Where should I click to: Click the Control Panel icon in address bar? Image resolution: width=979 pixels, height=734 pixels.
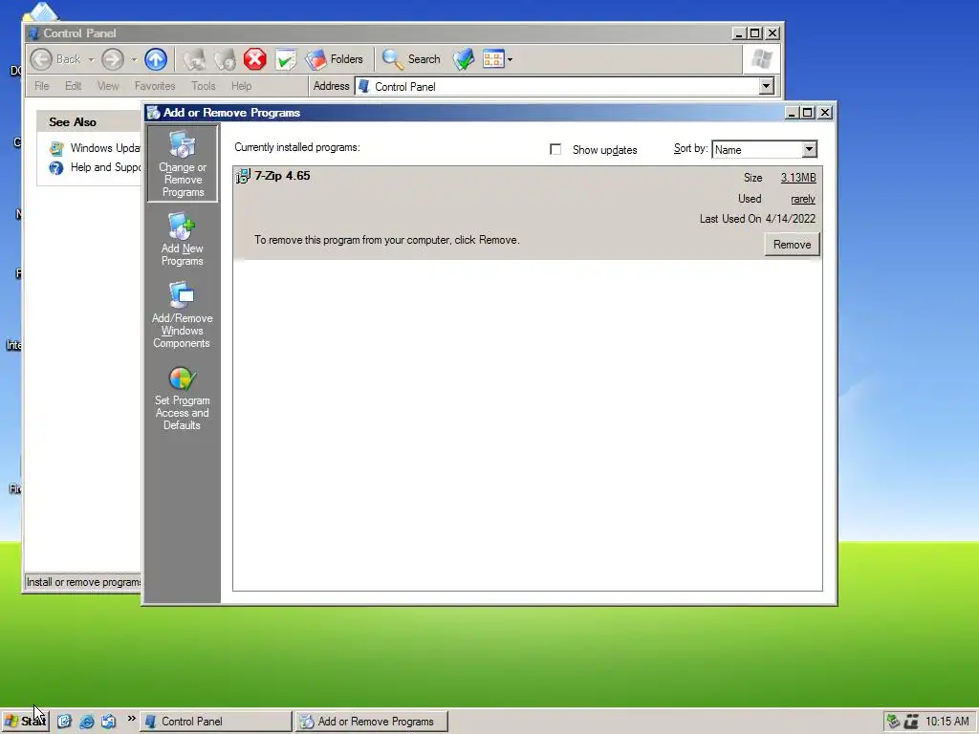(x=364, y=86)
